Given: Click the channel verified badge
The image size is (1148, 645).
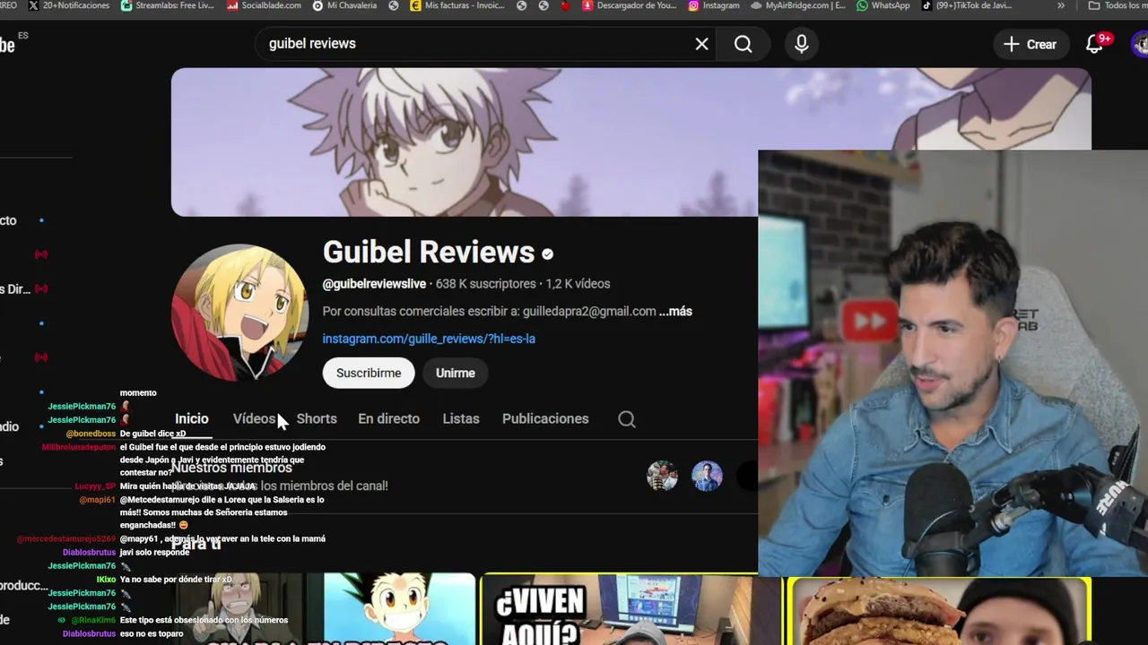Looking at the screenshot, I should tap(547, 254).
